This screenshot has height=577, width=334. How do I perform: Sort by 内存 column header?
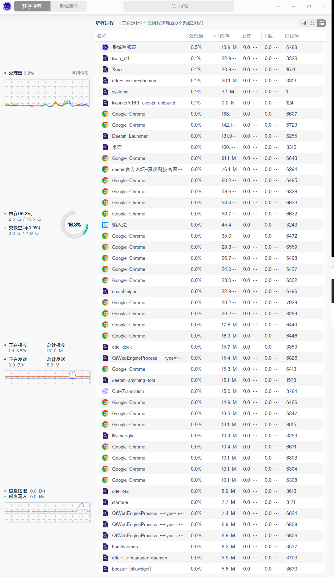click(225, 36)
